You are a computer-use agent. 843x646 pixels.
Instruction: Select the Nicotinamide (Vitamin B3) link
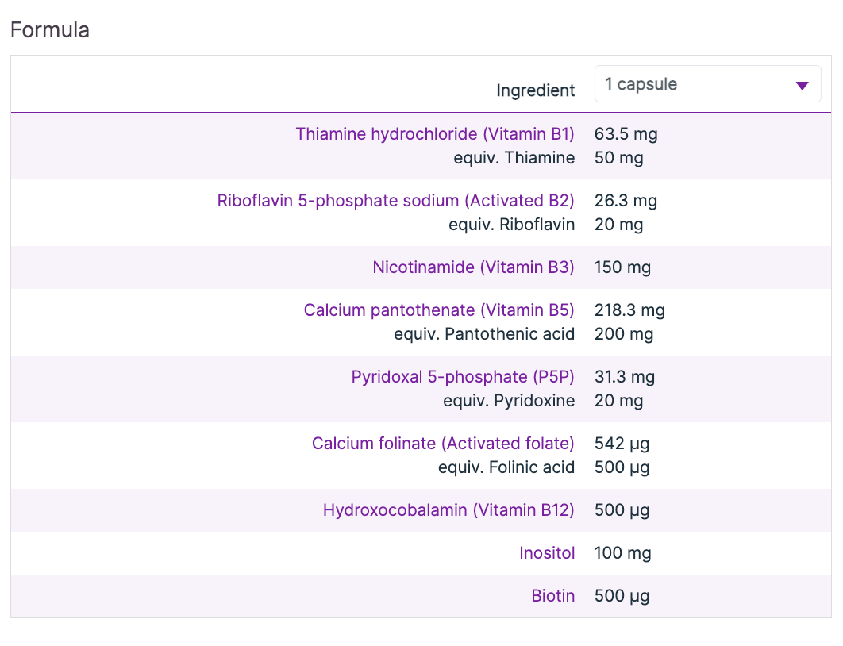[x=473, y=267]
